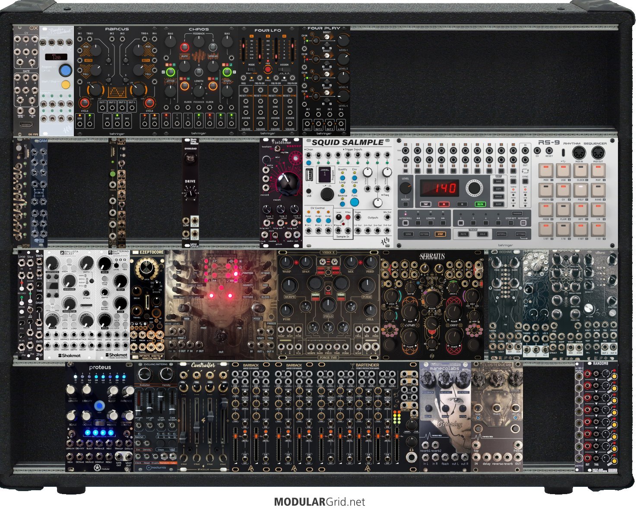Click the HDMI-style port on OXI Pipe

pyautogui.click(x=26, y=125)
